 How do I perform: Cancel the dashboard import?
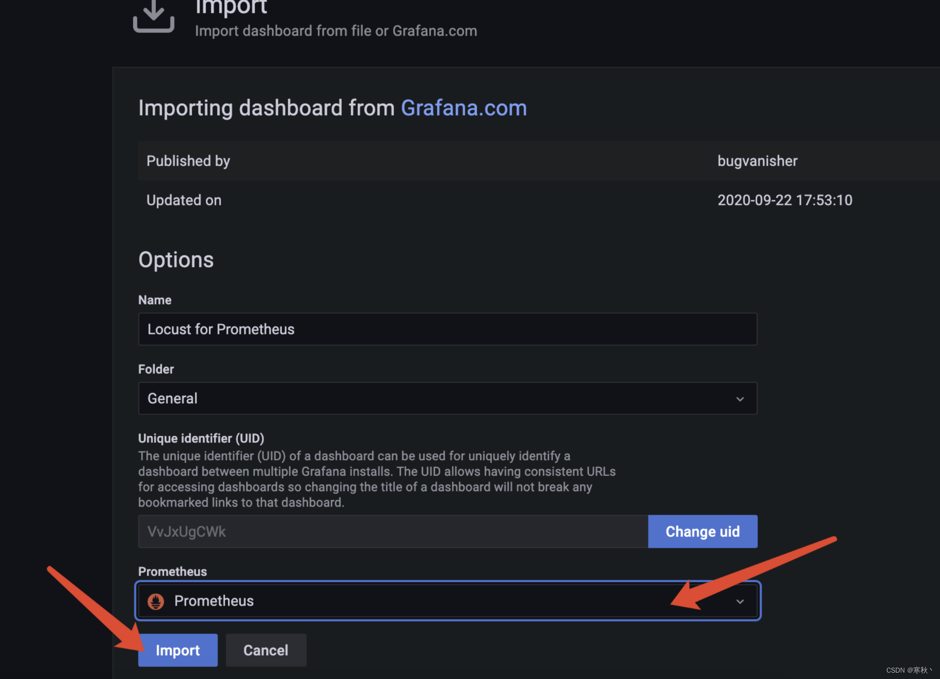point(266,650)
